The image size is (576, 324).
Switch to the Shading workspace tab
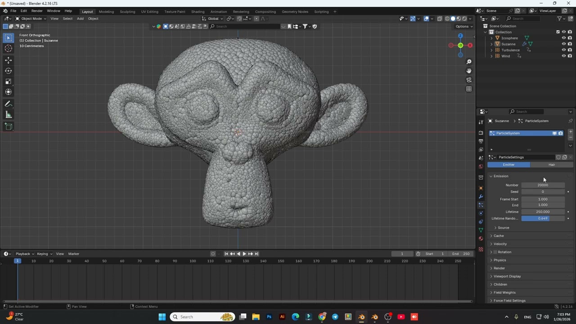pos(198,11)
